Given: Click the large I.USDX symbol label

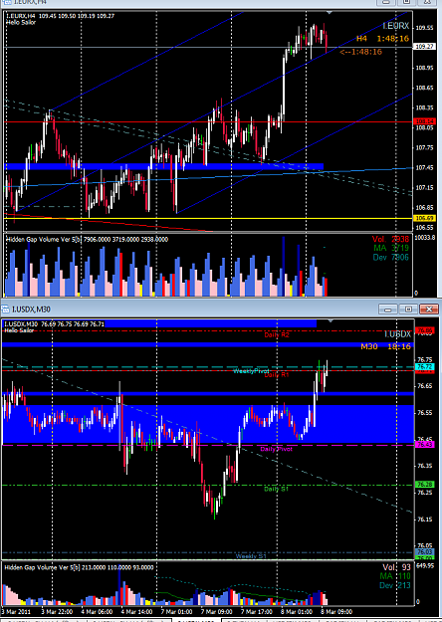Looking at the screenshot, I should 397,334.
